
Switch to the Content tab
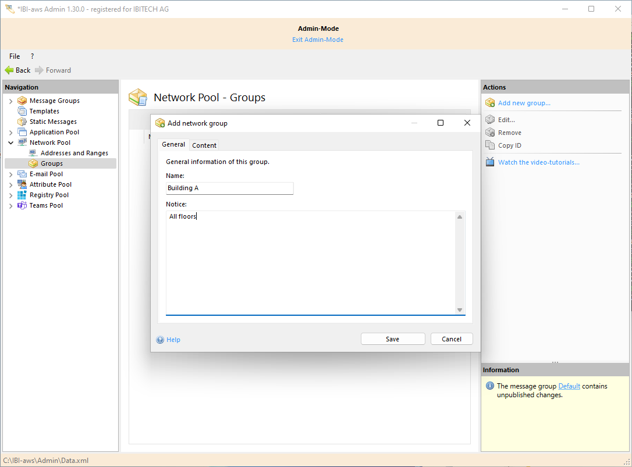pyautogui.click(x=204, y=145)
